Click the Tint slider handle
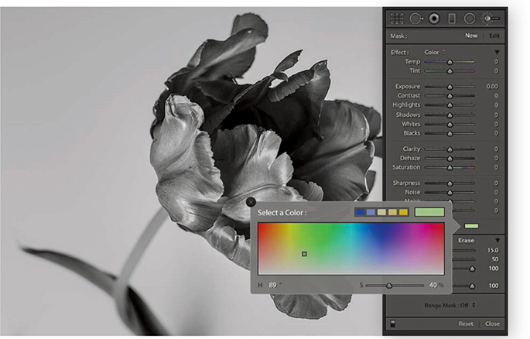 [x=450, y=71]
